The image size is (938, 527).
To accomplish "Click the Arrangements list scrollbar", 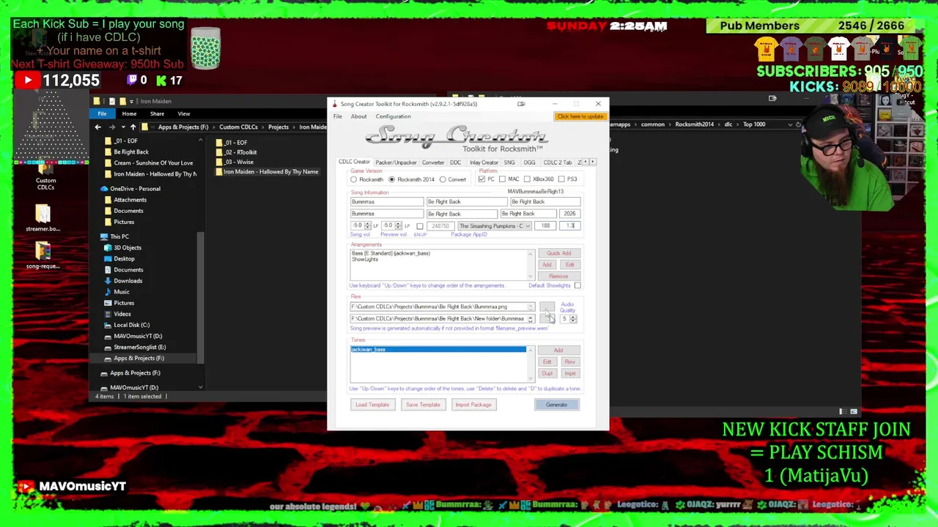I will (x=530, y=265).
